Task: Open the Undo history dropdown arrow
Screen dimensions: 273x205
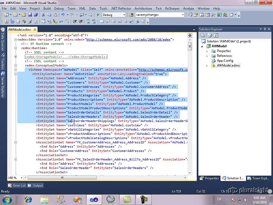Action: point(67,15)
